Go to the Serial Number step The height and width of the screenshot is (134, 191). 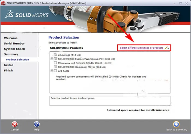click(x=14, y=43)
